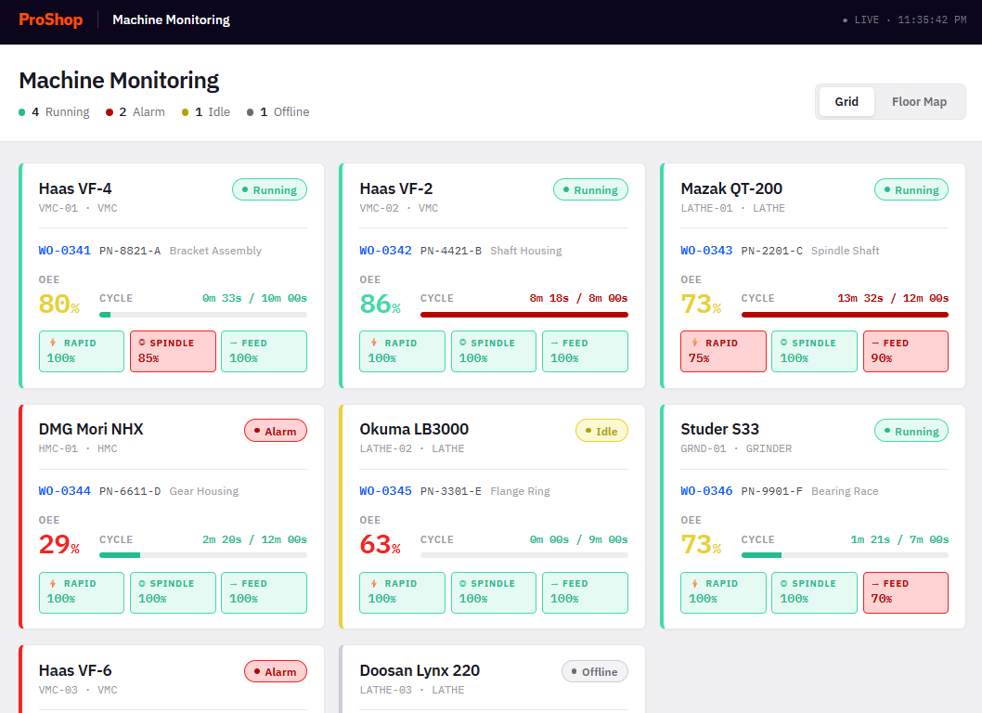Click Spindle Shaft part description

tap(846, 251)
